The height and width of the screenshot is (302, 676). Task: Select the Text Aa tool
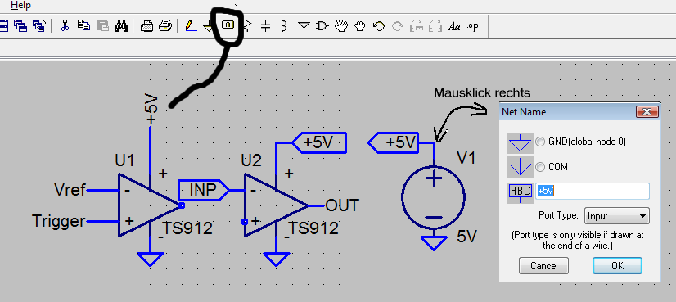454,27
